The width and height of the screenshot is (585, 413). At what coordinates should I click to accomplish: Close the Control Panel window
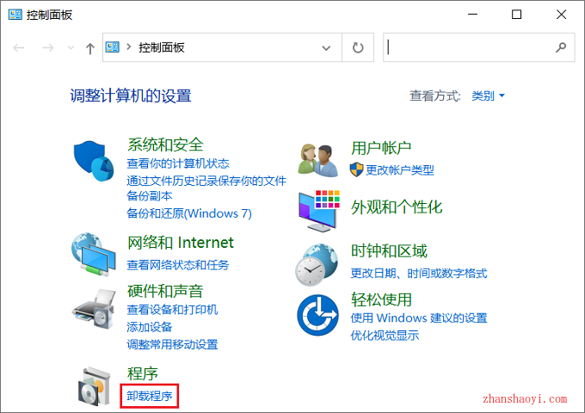click(561, 15)
